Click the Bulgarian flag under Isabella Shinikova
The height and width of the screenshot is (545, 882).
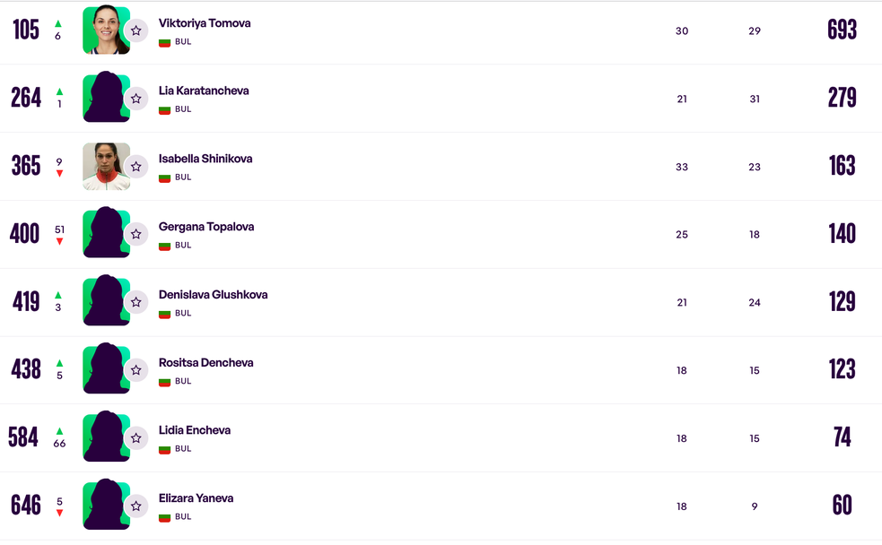(164, 177)
